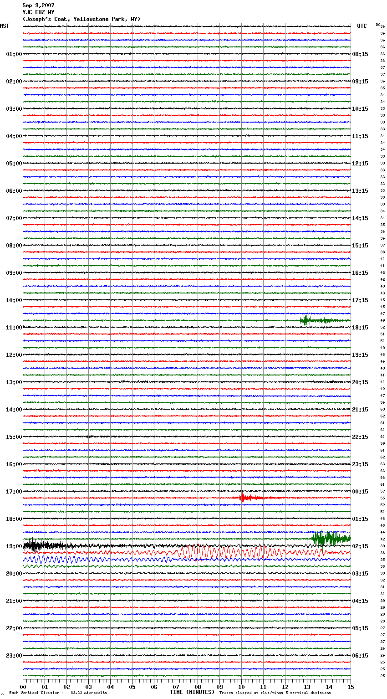Click the 08:15 UTC label
The image size is (387, 699).
(x=360, y=54)
